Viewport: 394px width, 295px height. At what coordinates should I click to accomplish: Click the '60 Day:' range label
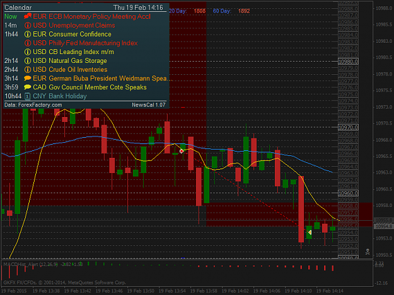(222, 11)
